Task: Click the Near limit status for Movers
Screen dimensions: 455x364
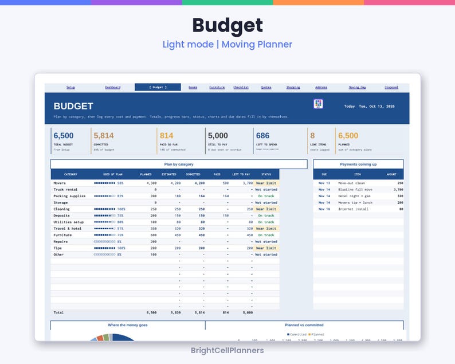Action: tap(266, 183)
